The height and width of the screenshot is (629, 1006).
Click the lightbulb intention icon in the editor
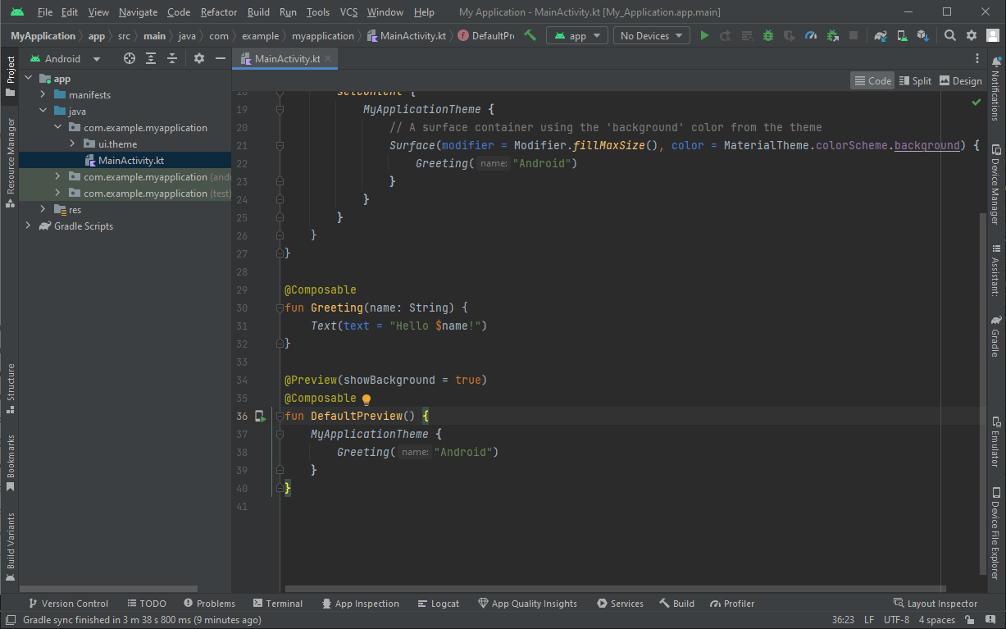tap(366, 399)
